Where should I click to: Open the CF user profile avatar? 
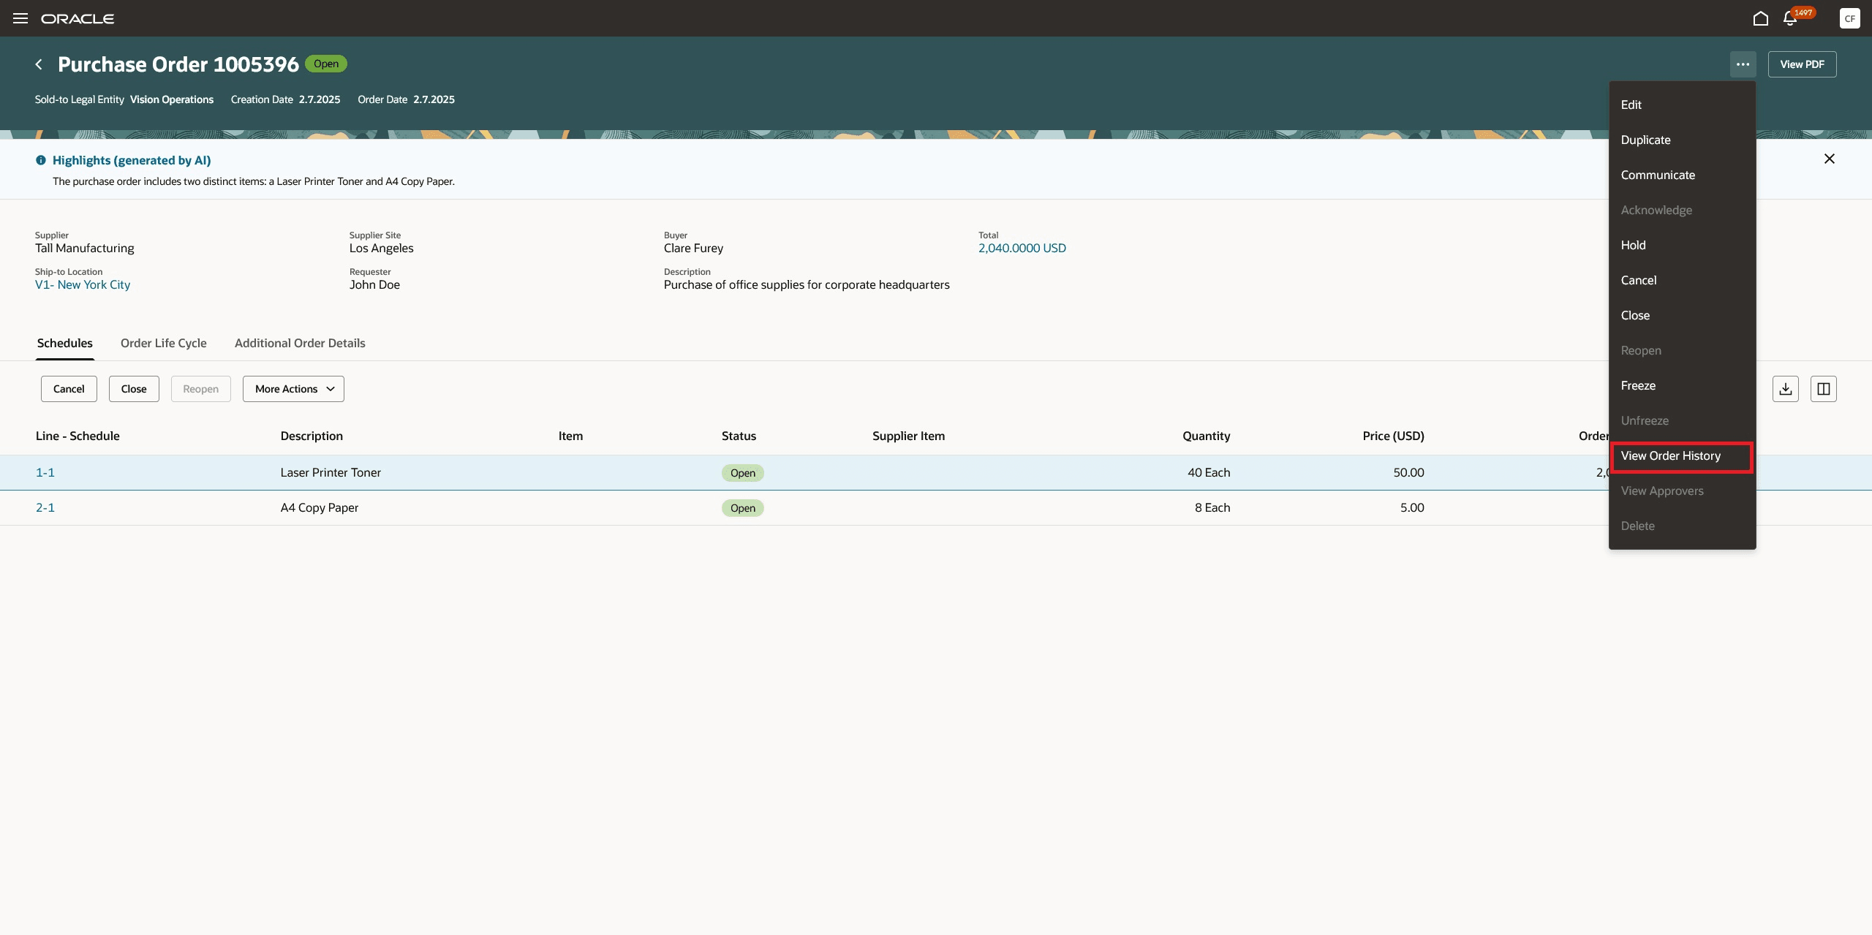1849,18
